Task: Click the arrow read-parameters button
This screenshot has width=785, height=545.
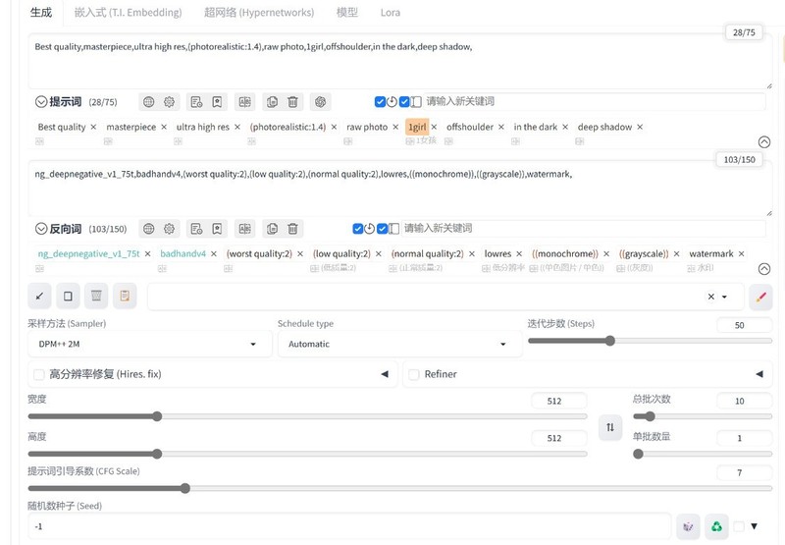Action: point(39,296)
